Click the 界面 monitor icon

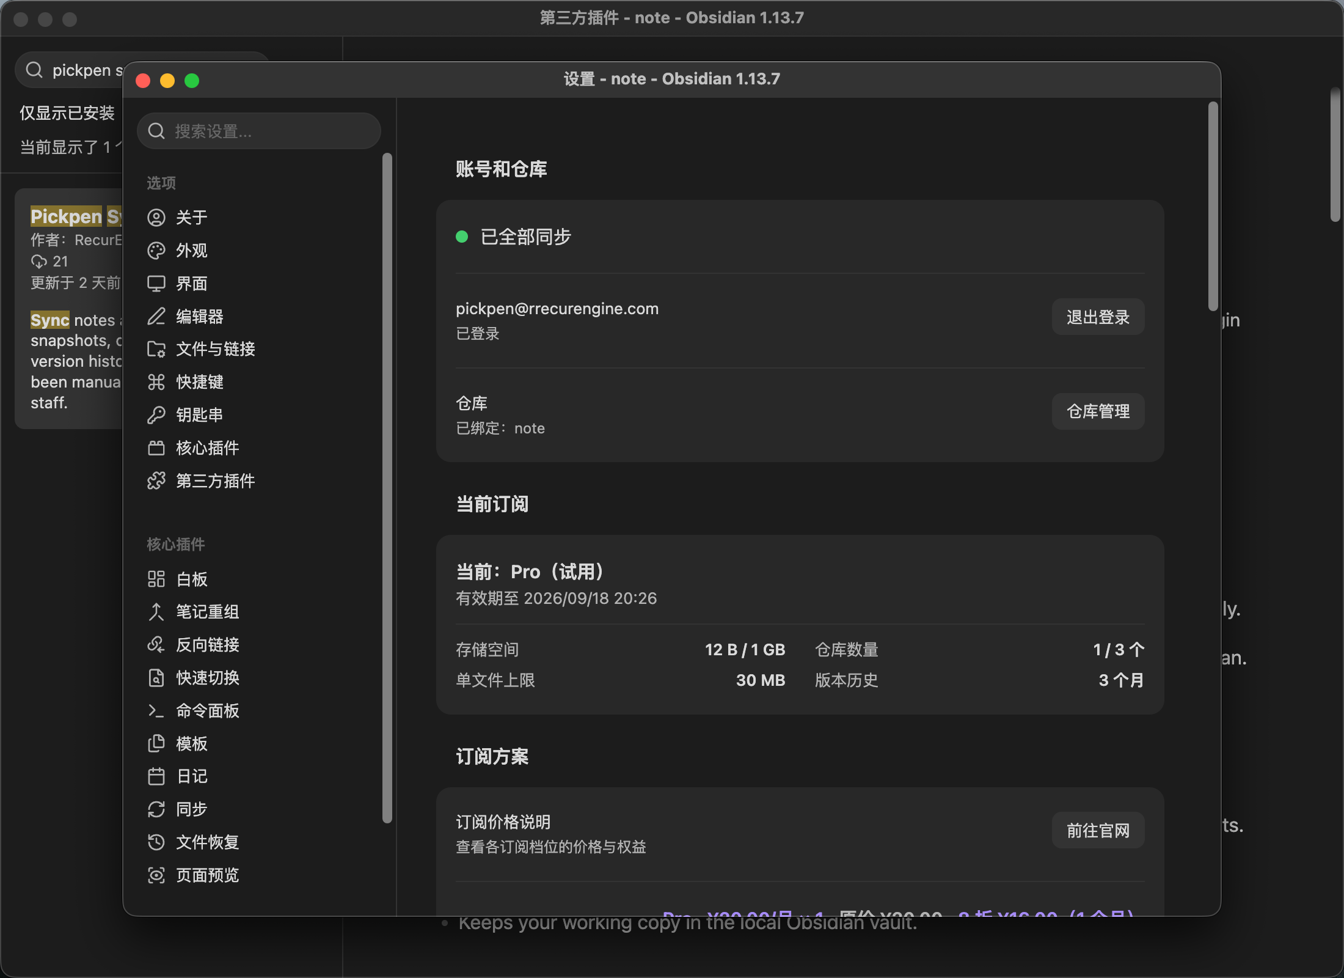coord(156,284)
